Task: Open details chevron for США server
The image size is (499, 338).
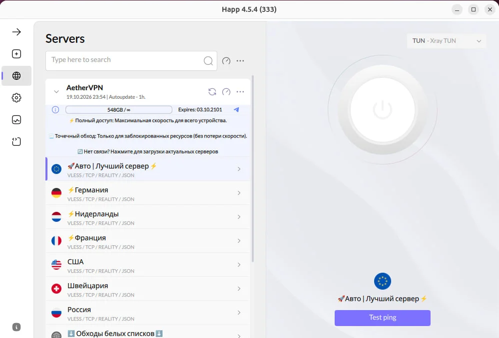Action: click(239, 265)
